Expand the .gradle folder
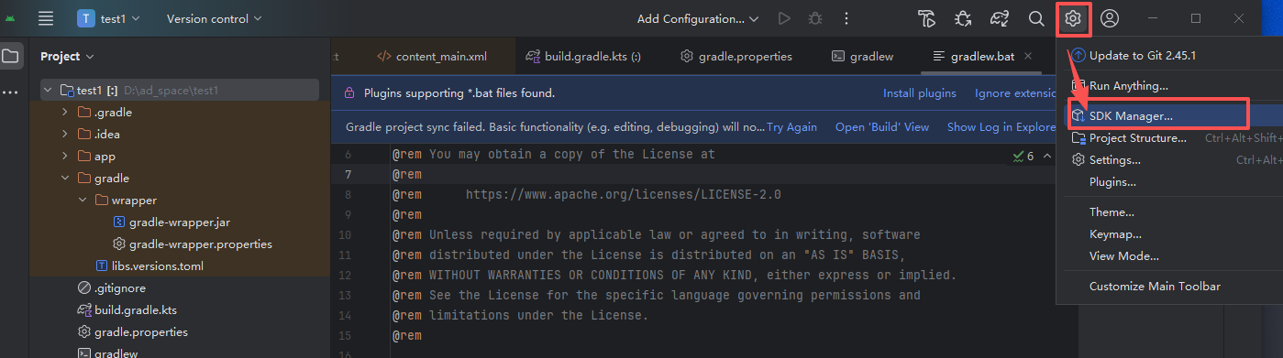 pos(64,112)
